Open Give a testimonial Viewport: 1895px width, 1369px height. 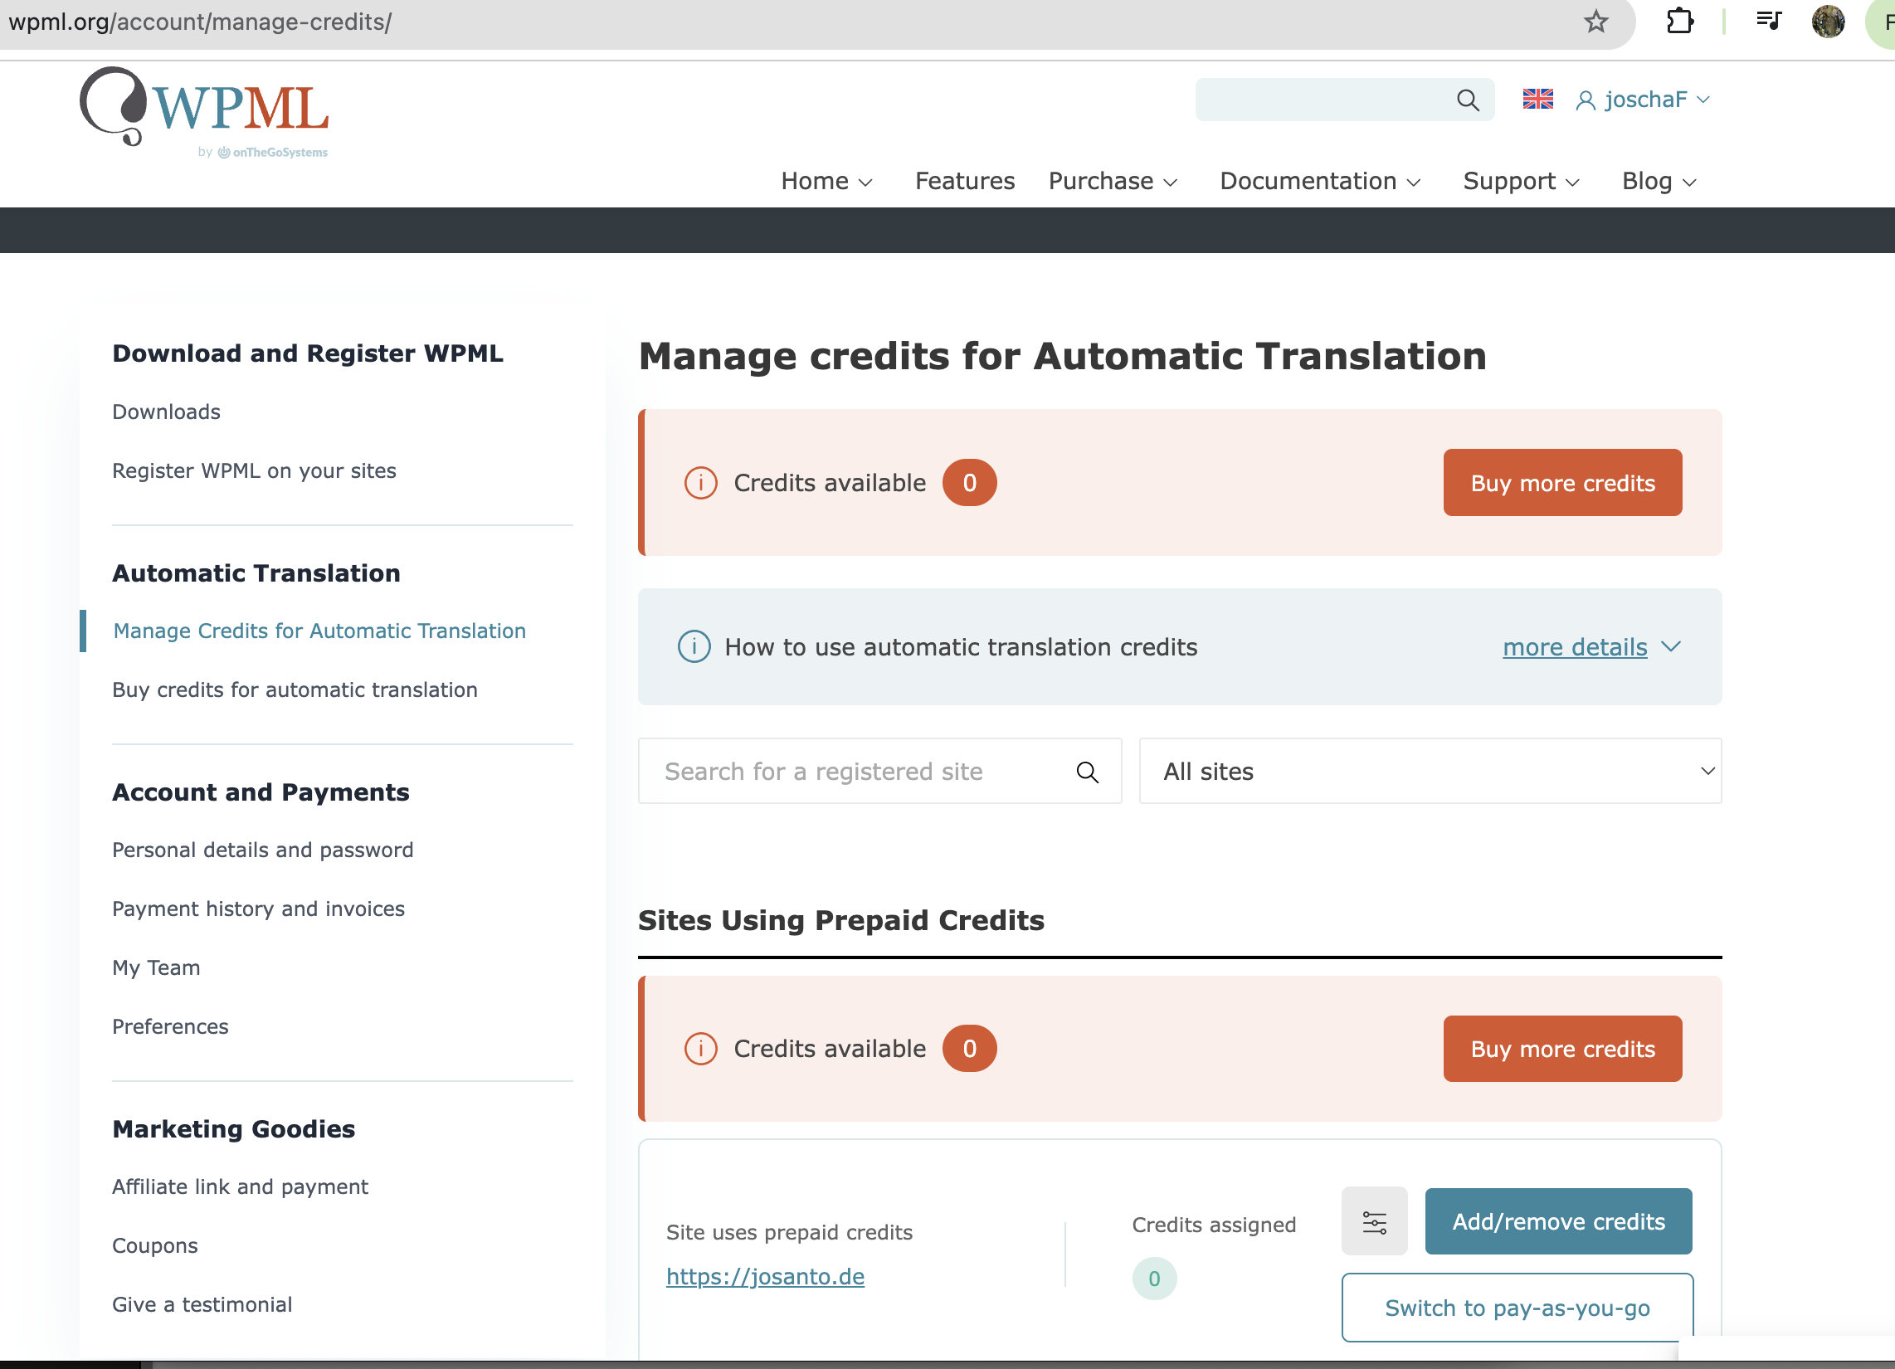[202, 1304]
